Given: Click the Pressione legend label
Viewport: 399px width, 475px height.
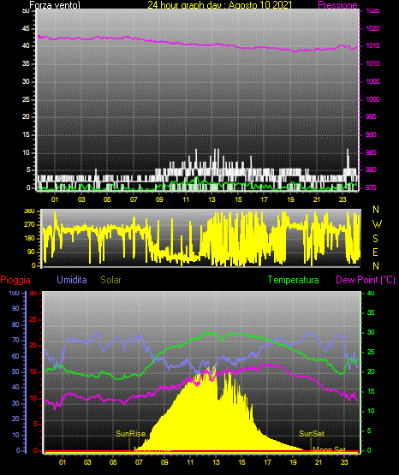Looking at the screenshot, I should click(337, 5).
